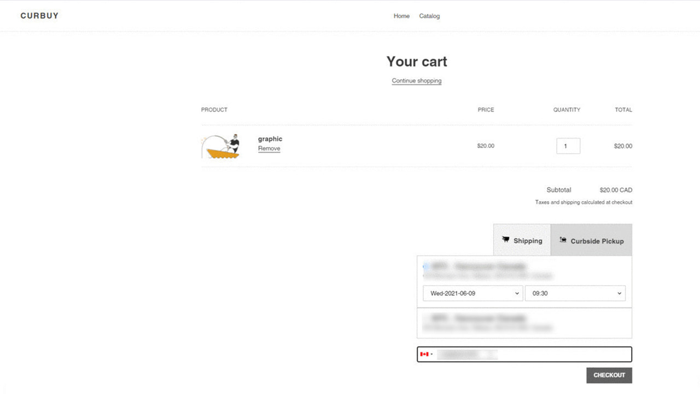Click the quantity input showing 1
Image resolution: width=700 pixels, height=394 pixels.
tap(568, 146)
